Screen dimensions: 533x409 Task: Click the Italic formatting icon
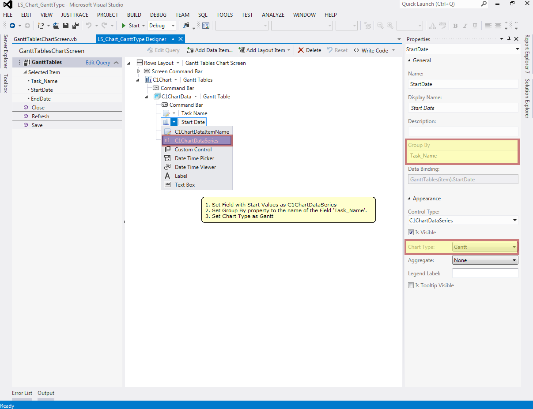tap(465, 26)
